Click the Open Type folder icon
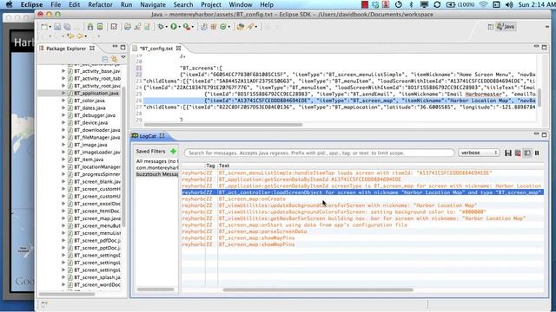 (x=241, y=27)
